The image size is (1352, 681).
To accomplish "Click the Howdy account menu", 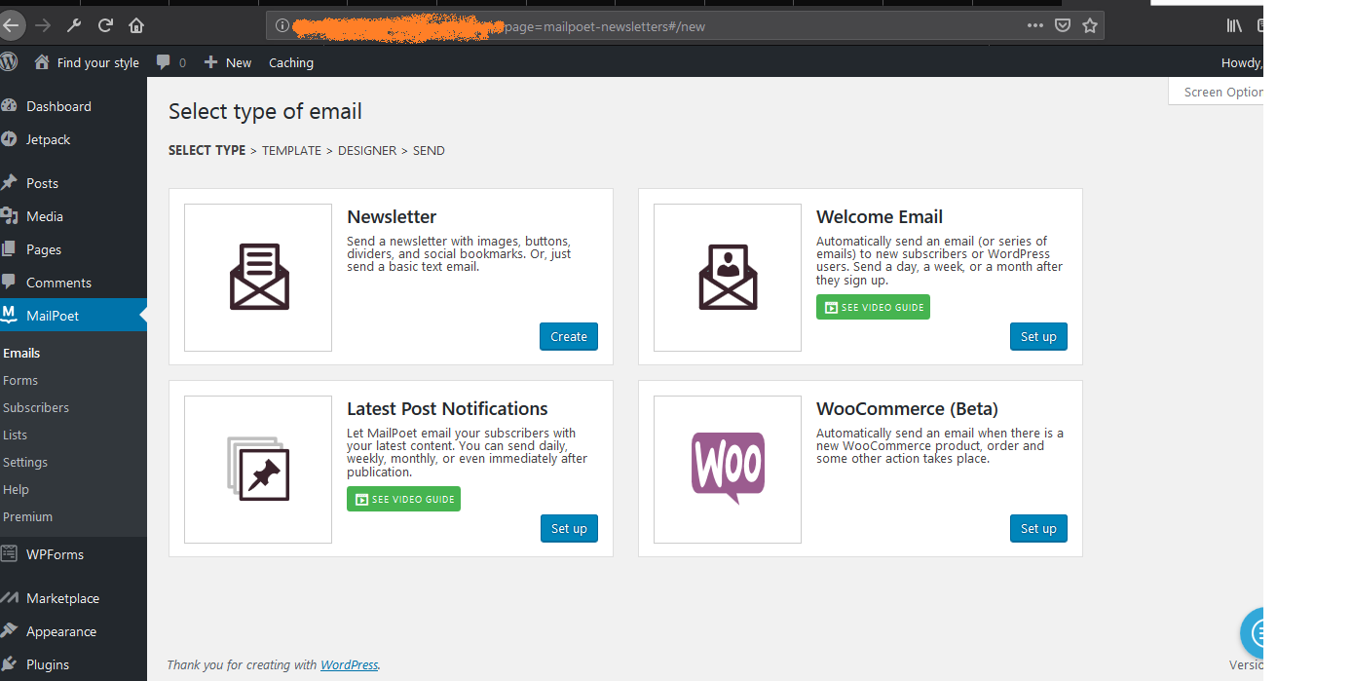I will click(1242, 62).
